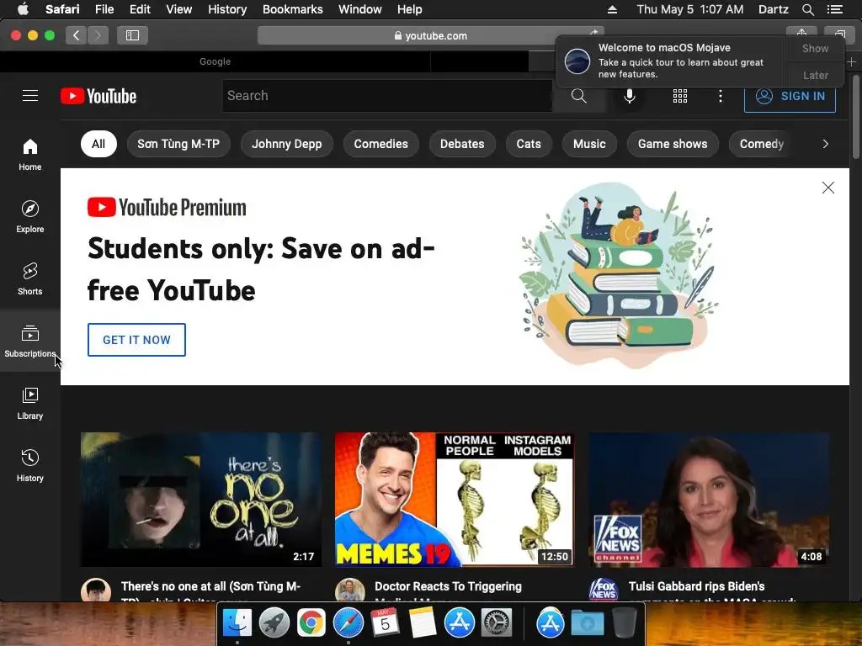Screen dimensions: 862x646
Task: Open the three-dot settings menu
Action: click(x=721, y=96)
